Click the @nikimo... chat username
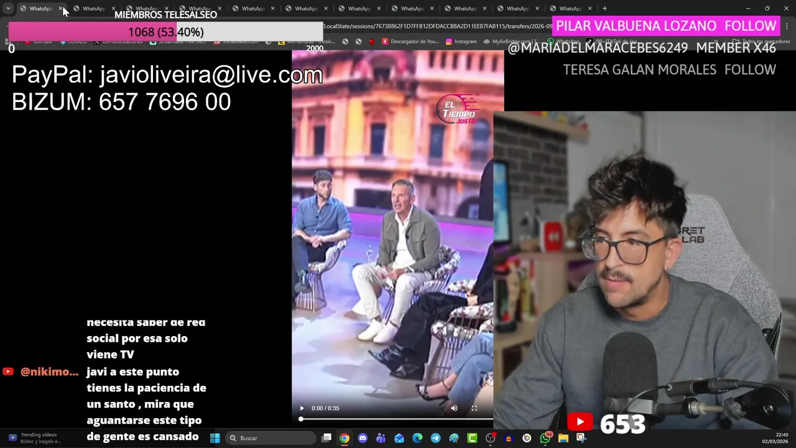This screenshot has width=796, height=448. (x=49, y=372)
